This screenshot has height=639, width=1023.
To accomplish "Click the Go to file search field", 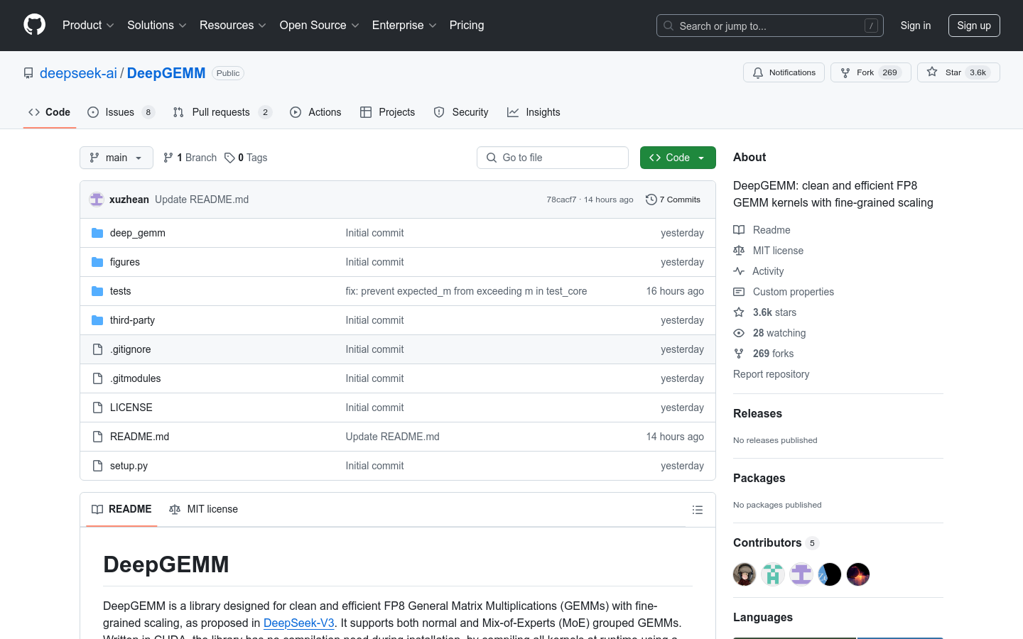I will pos(553,158).
